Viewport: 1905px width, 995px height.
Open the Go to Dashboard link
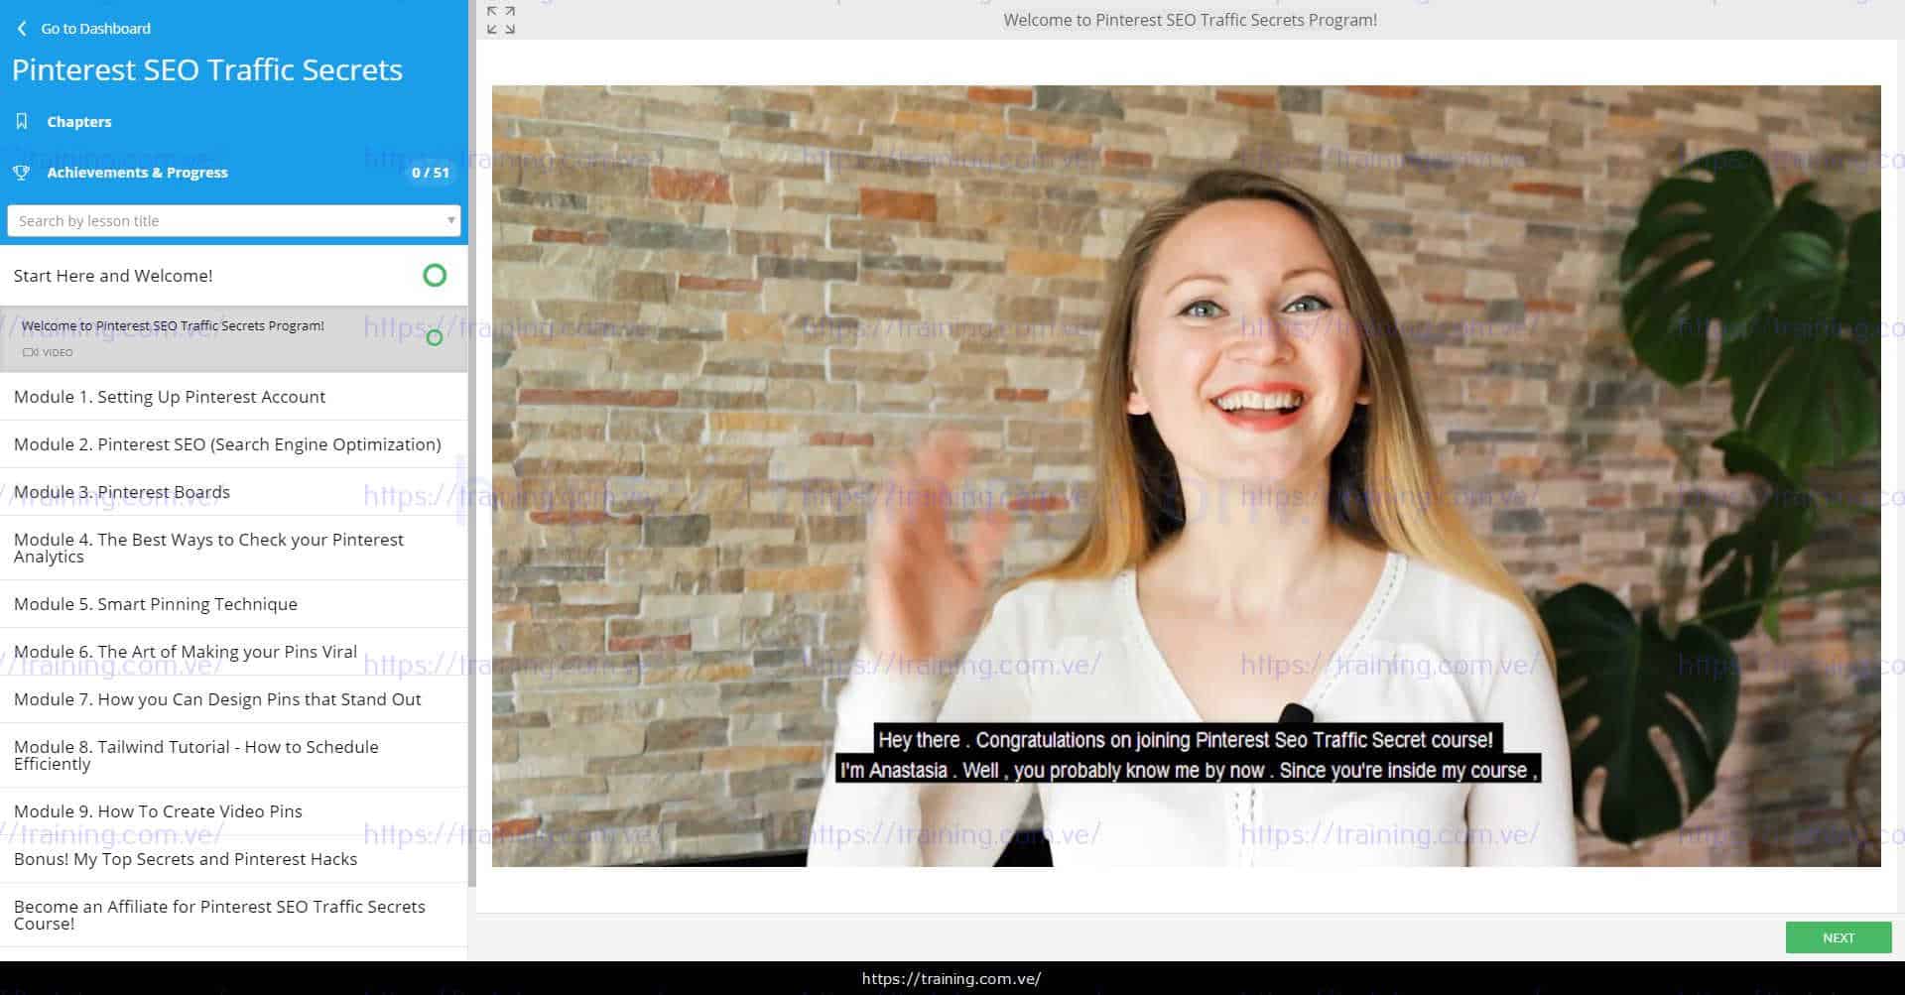pos(95,29)
